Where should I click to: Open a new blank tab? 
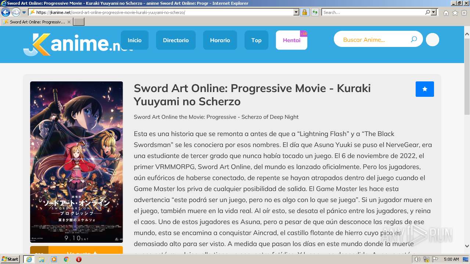click(x=79, y=22)
